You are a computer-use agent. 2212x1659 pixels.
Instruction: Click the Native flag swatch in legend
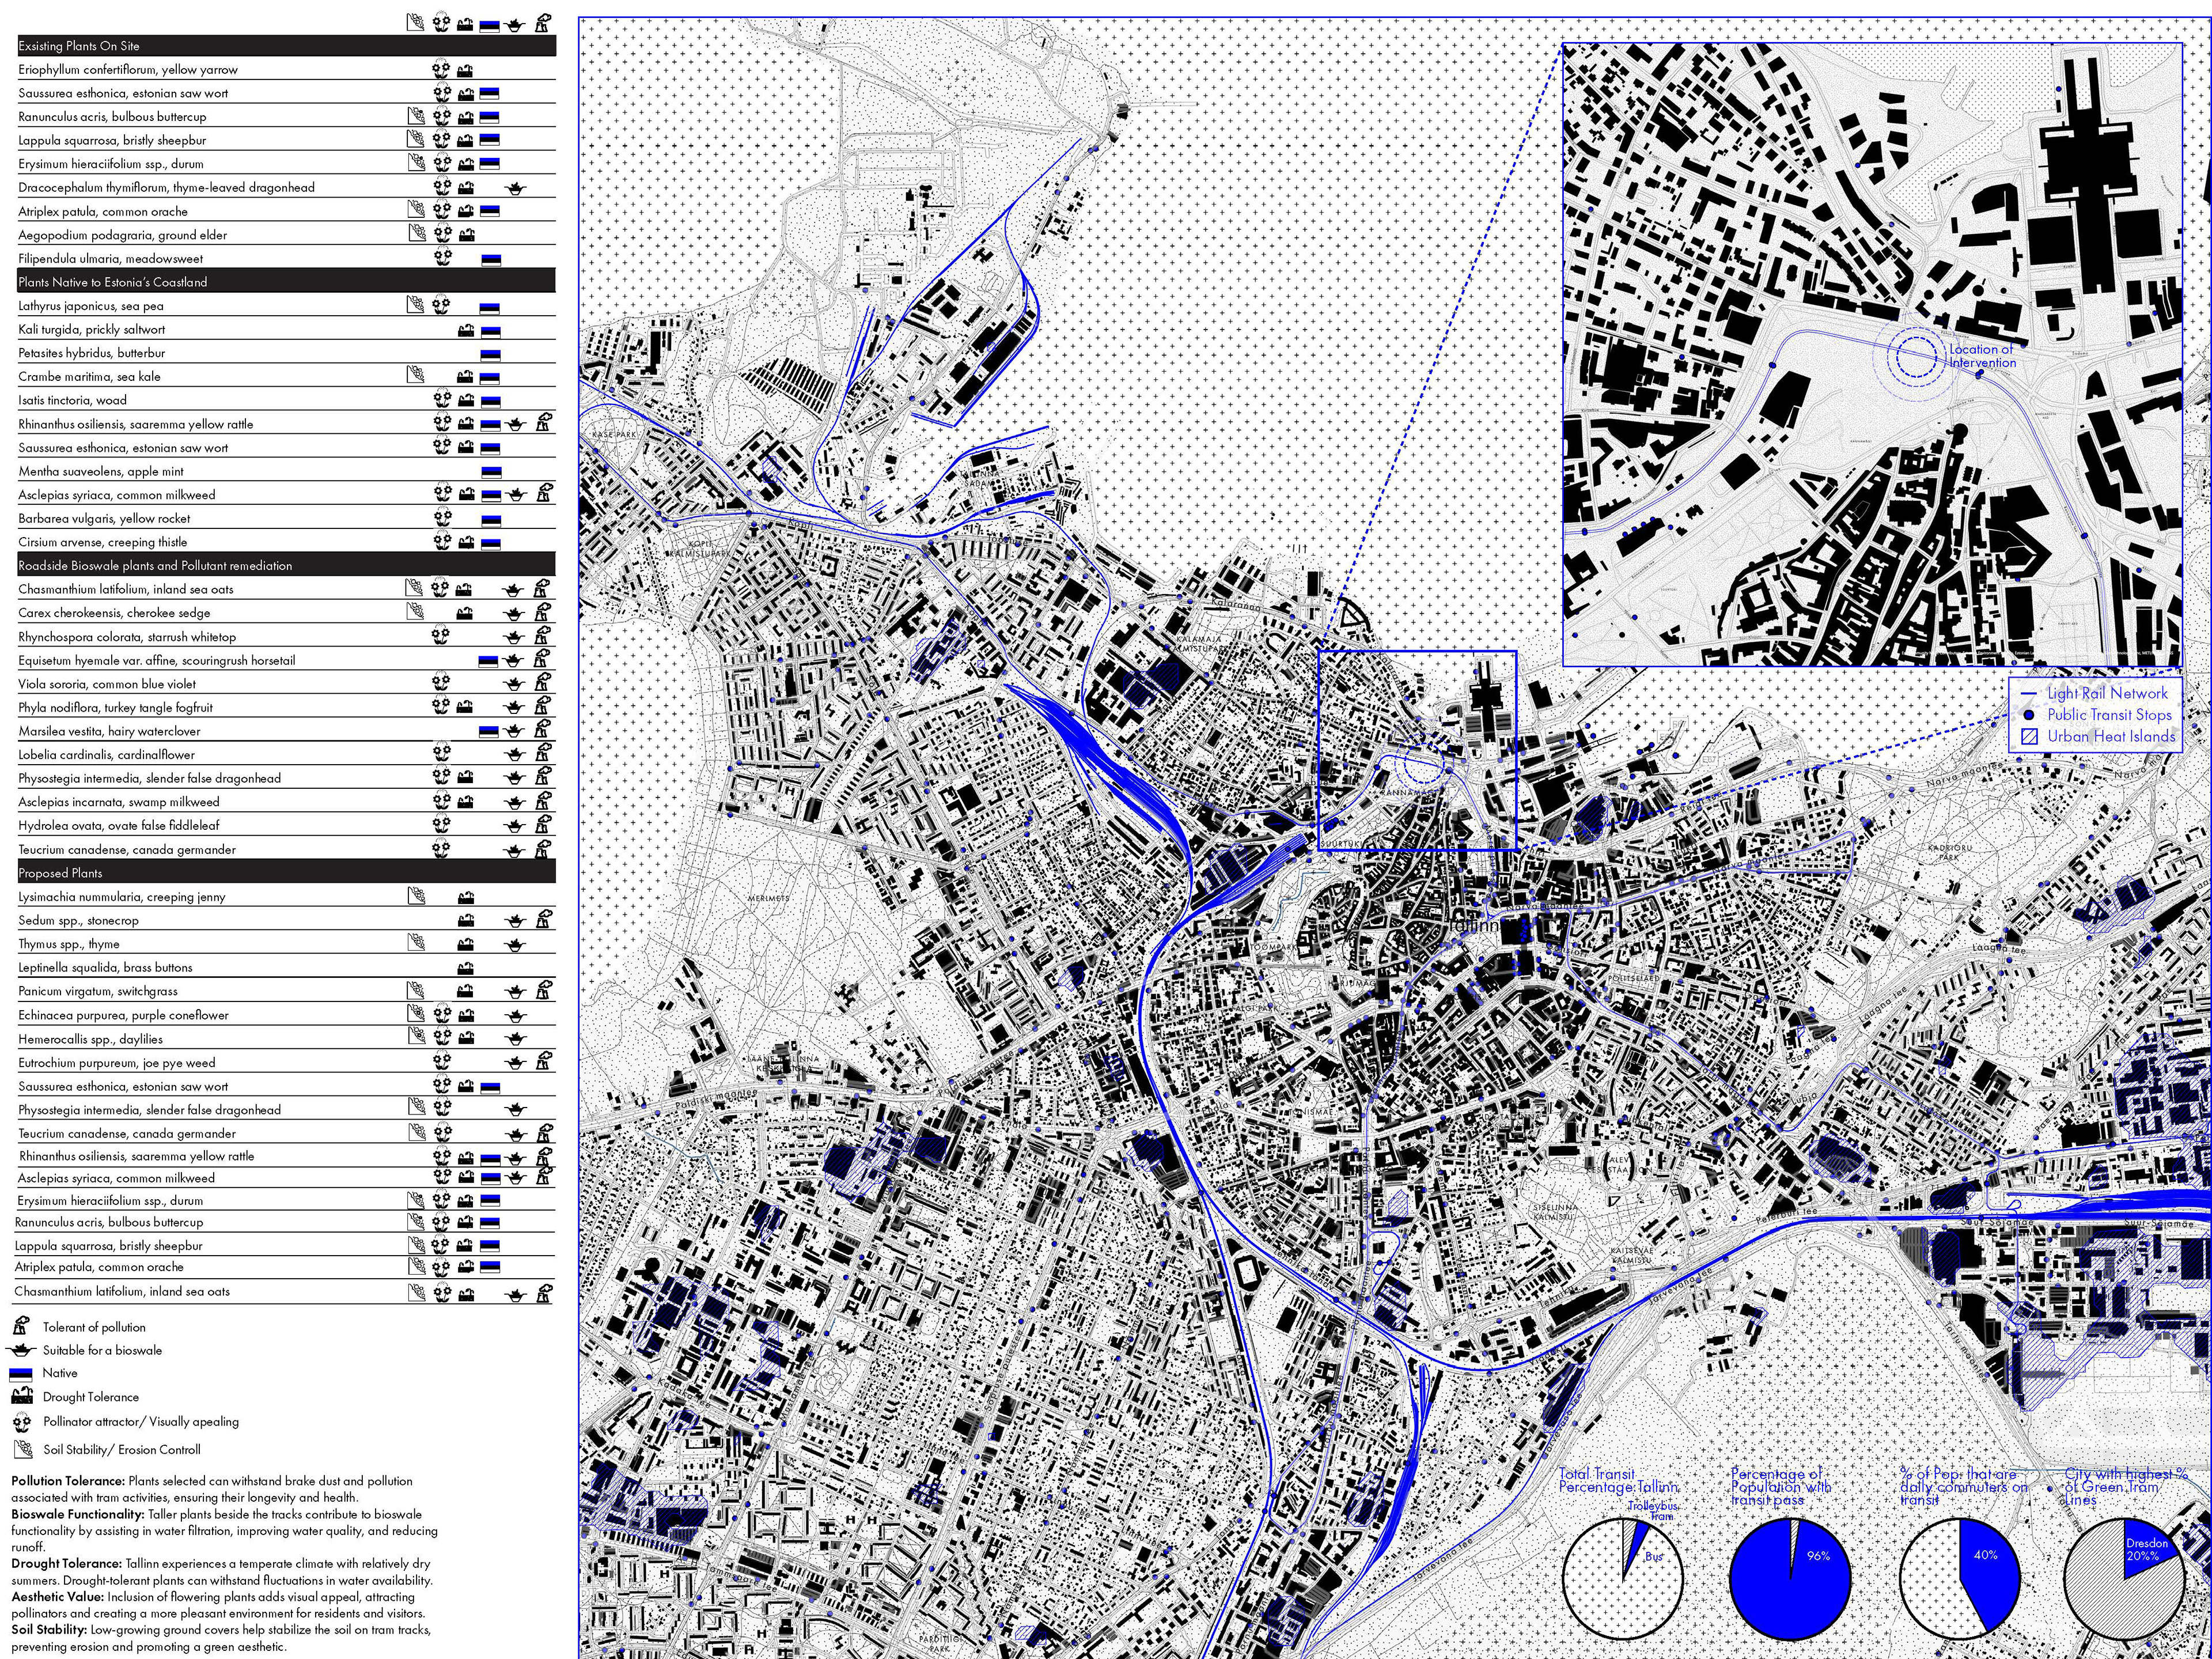pos(20,1374)
